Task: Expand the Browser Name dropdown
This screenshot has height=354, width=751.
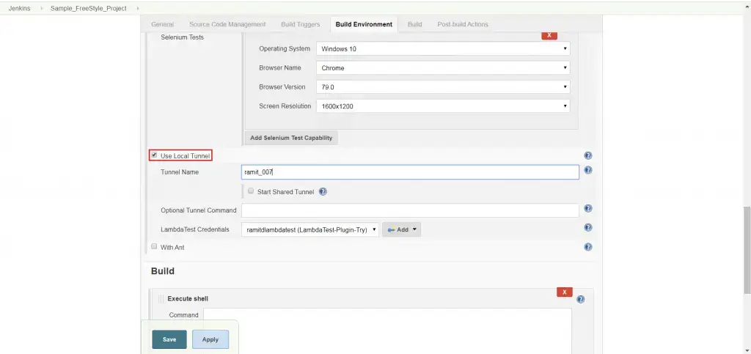Action: tap(443, 68)
